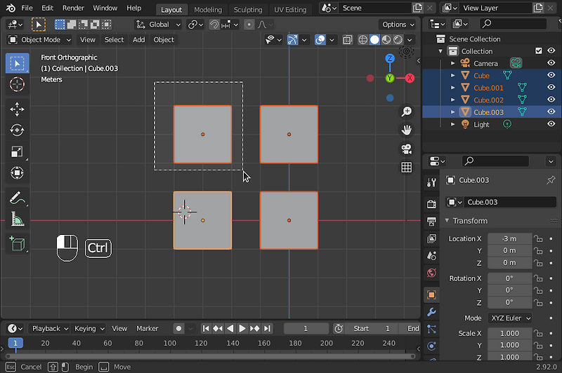
Task: Open the viewport Add menu
Action: point(138,40)
